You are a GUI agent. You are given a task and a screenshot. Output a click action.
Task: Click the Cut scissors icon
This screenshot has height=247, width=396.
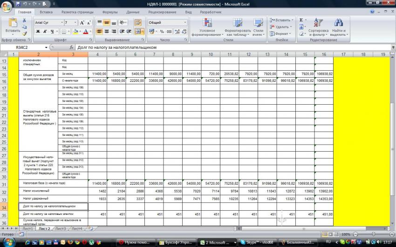pos(25,20)
